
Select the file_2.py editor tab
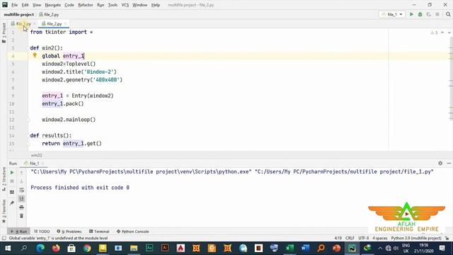pos(54,23)
